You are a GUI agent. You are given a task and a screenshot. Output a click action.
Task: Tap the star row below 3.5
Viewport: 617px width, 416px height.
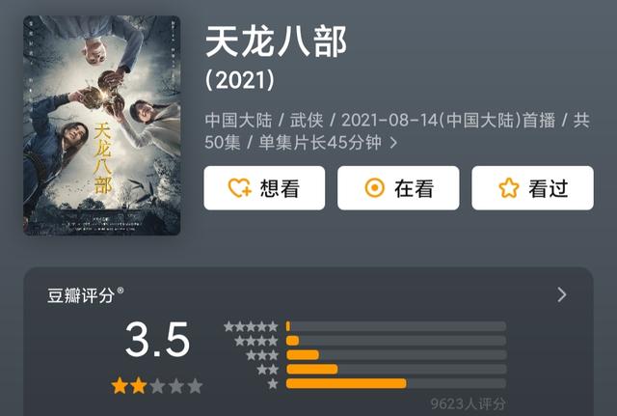tap(157, 386)
